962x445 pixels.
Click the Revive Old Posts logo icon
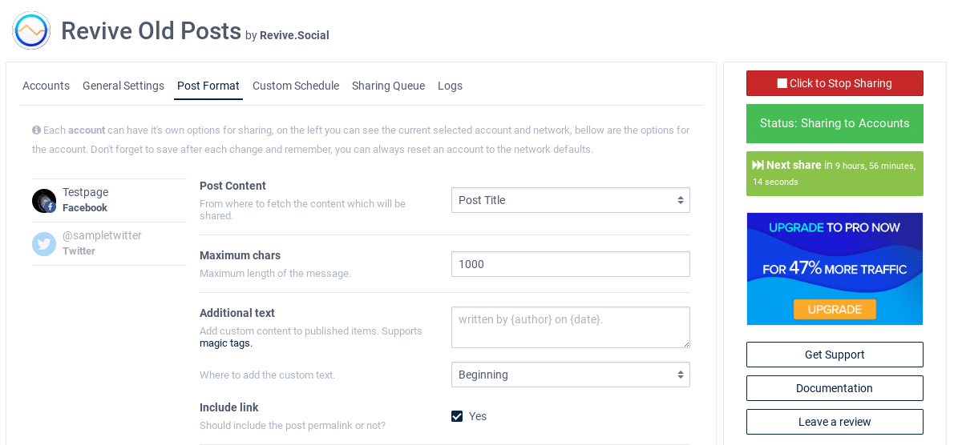tap(31, 31)
